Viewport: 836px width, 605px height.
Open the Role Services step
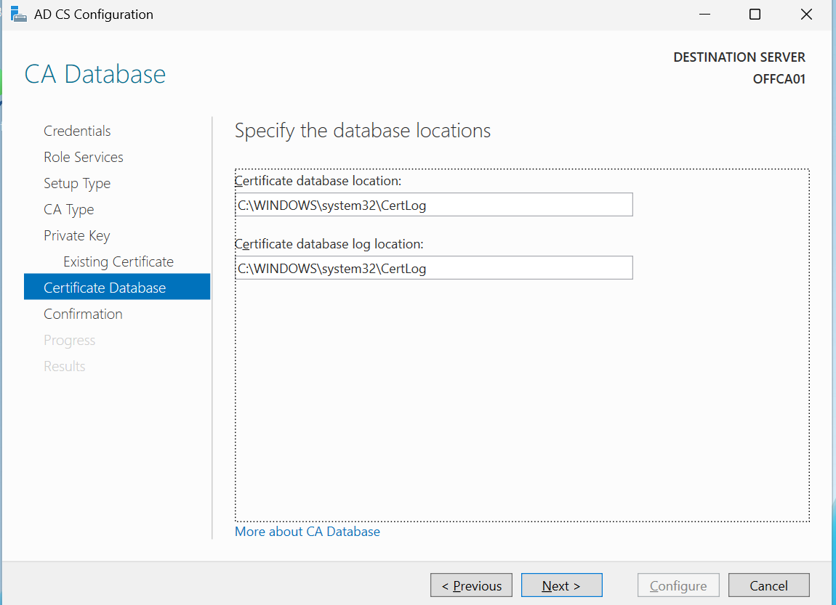click(84, 157)
